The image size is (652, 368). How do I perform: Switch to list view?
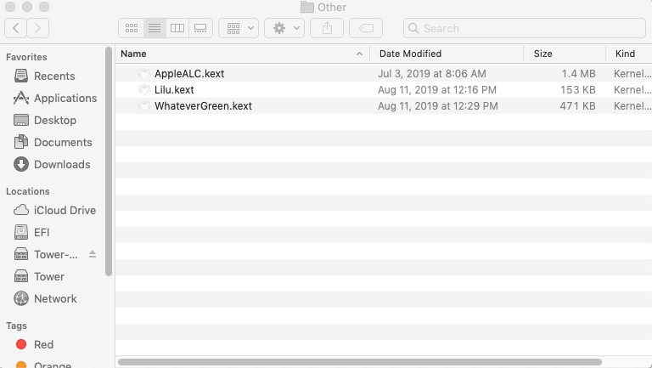click(x=155, y=28)
